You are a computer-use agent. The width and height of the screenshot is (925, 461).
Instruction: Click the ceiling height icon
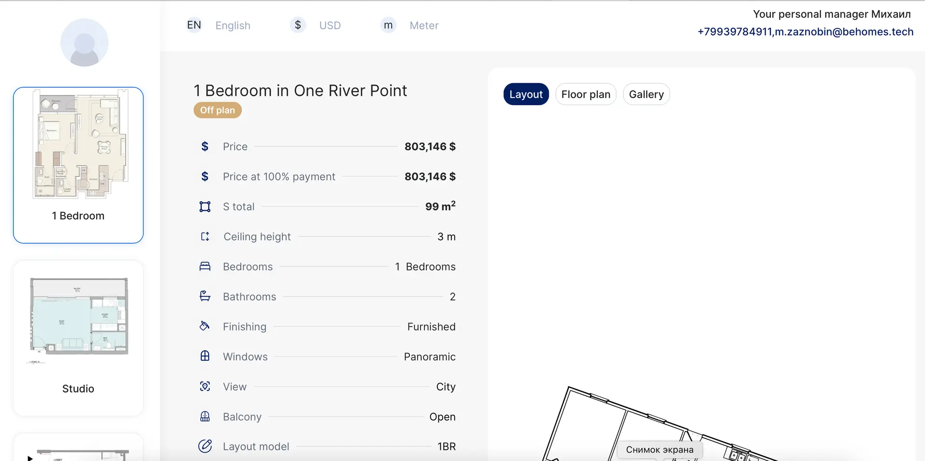coord(205,237)
